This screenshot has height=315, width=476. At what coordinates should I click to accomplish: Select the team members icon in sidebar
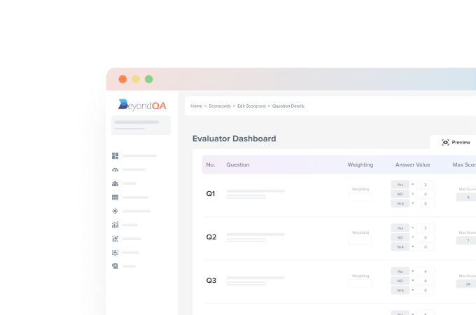click(115, 183)
